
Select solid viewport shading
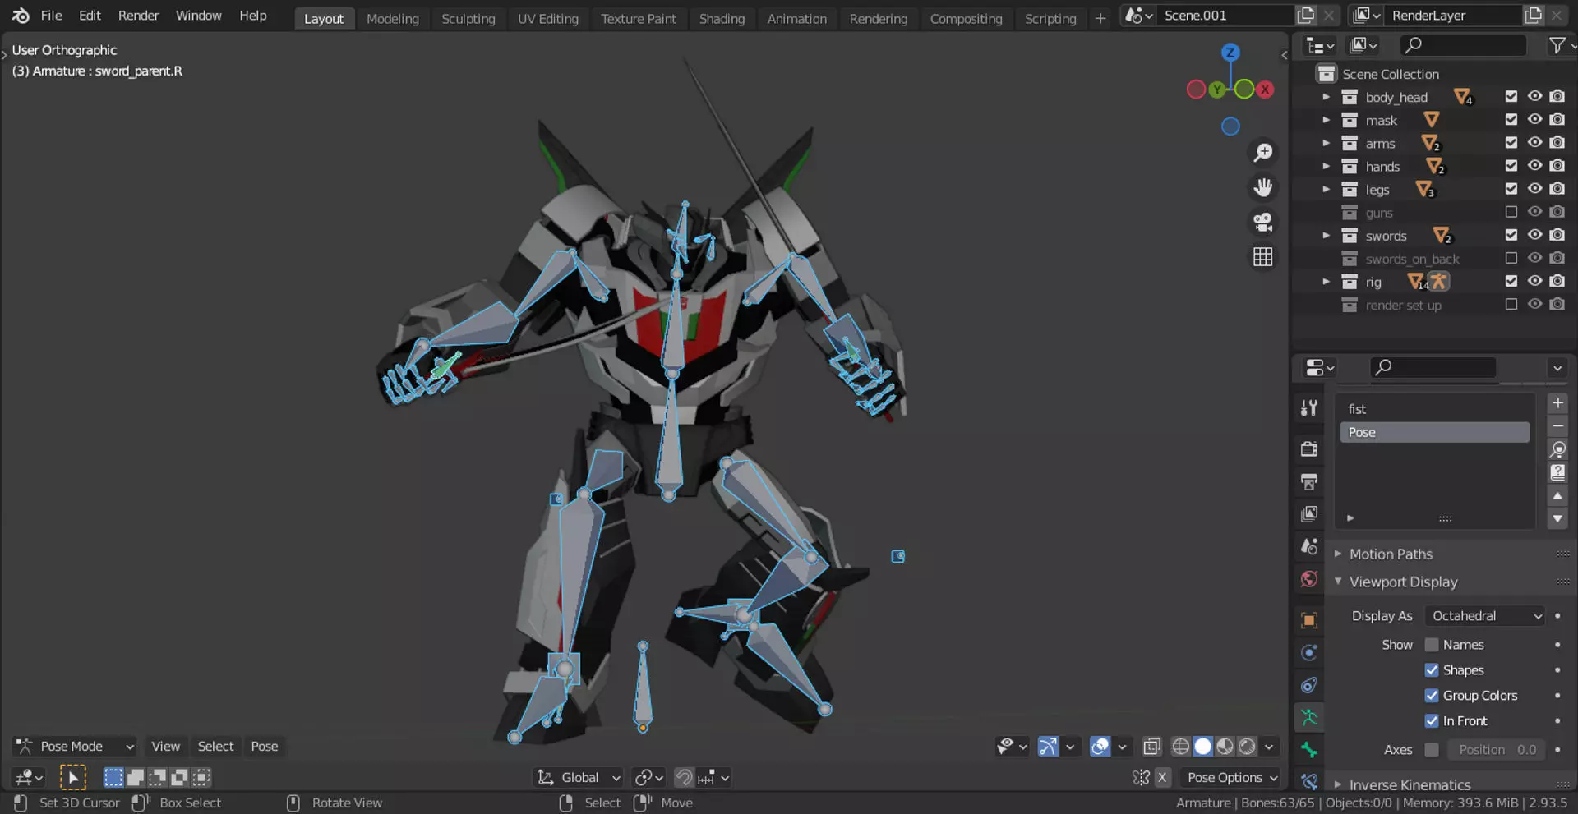pyautogui.click(x=1203, y=747)
